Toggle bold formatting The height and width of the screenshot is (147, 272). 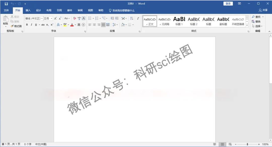27,25
